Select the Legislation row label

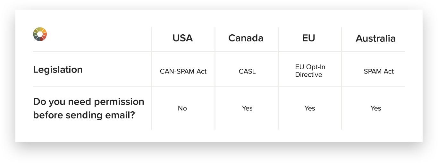pos(58,70)
